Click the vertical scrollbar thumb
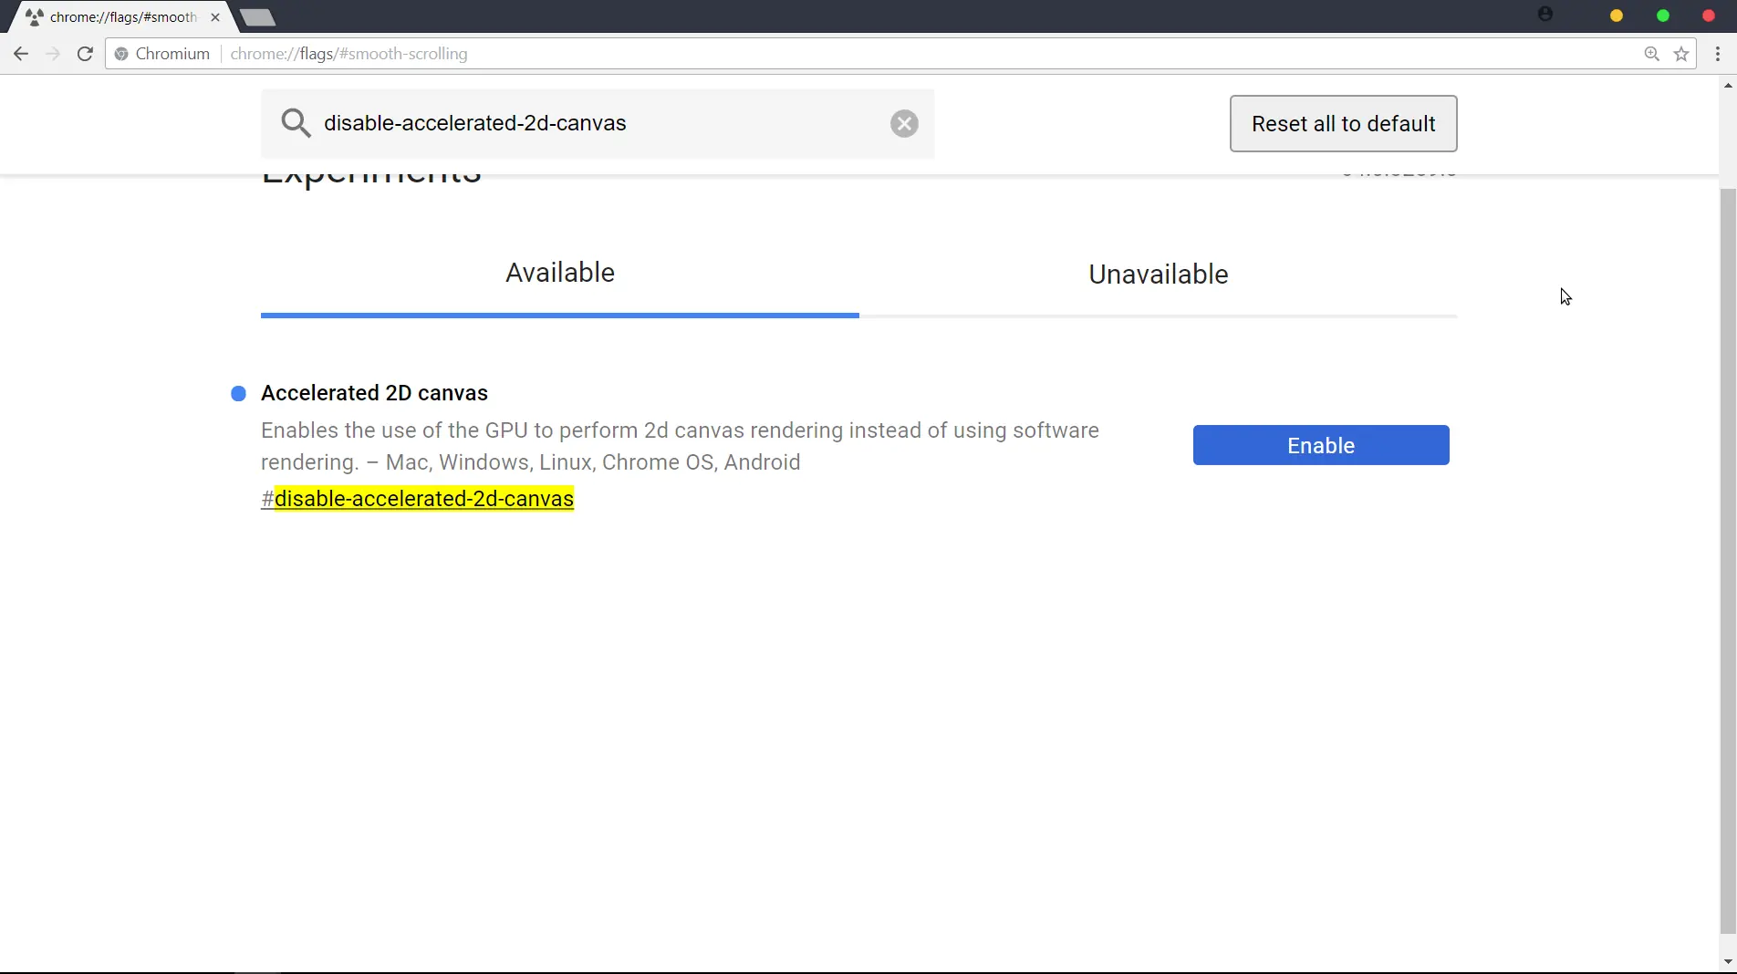 [1728, 561]
